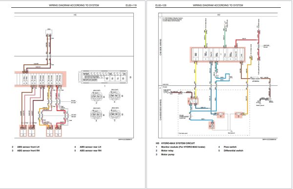Click the EL02-120 page number
The width and height of the screenshot is (293, 189).
point(161,5)
